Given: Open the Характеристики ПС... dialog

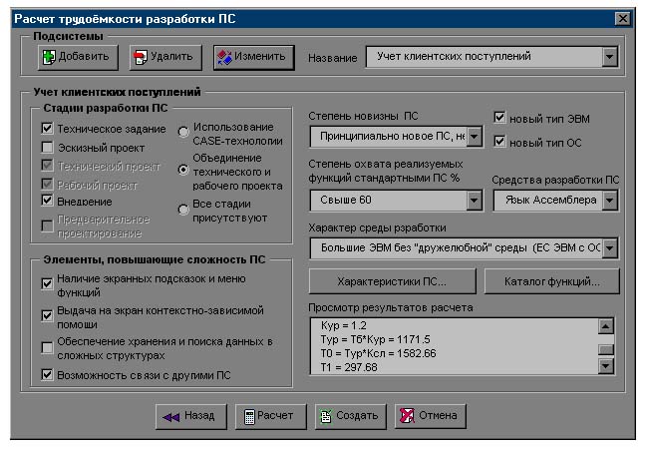Looking at the screenshot, I should pos(392,281).
